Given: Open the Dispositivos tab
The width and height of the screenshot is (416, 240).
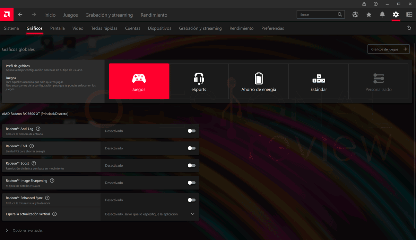Looking at the screenshot, I should tap(159, 28).
